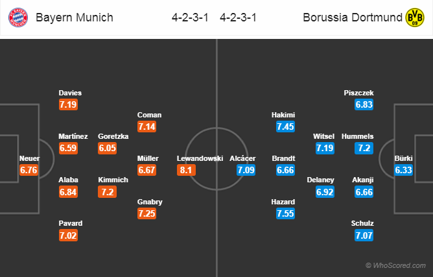This screenshot has width=433, height=277.
Task: Open the WhoScored.com watermark link
Action: point(395,266)
